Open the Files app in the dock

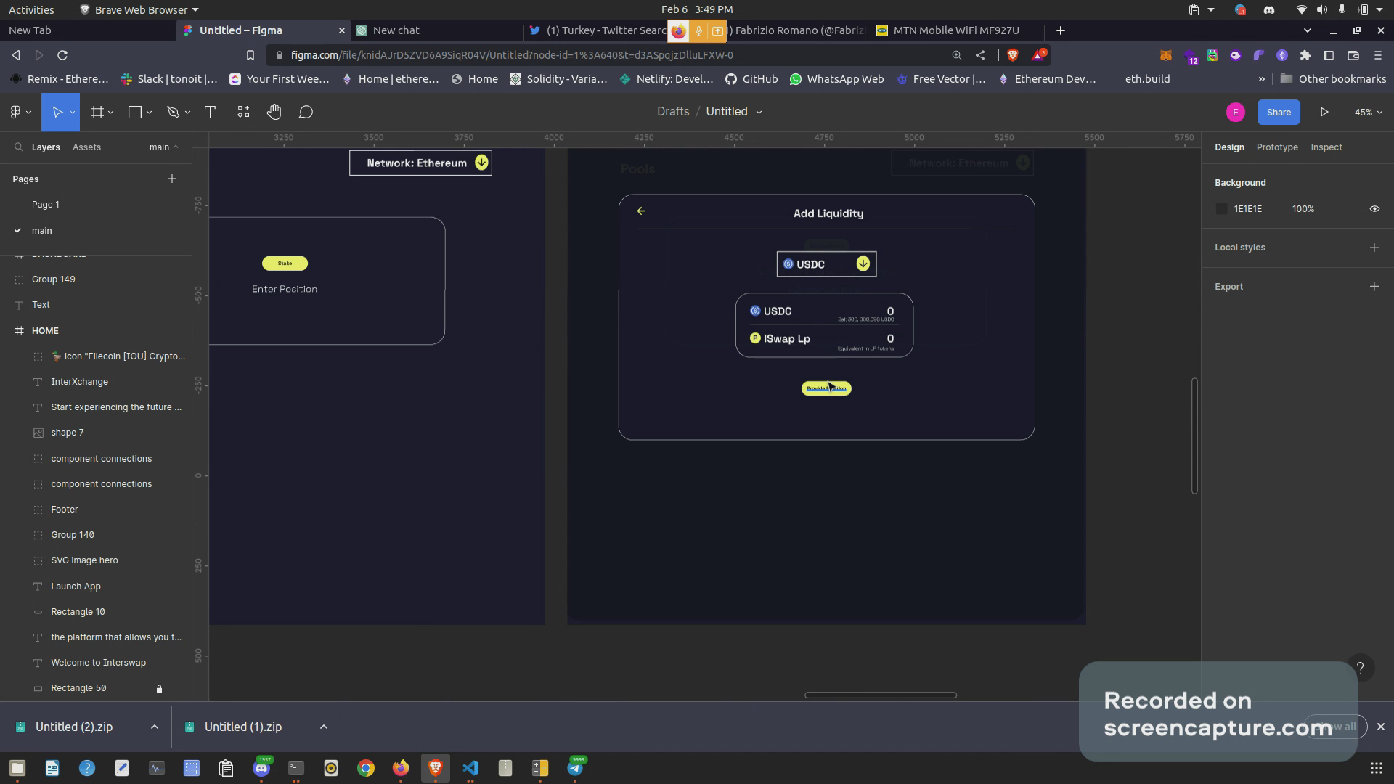(x=17, y=768)
